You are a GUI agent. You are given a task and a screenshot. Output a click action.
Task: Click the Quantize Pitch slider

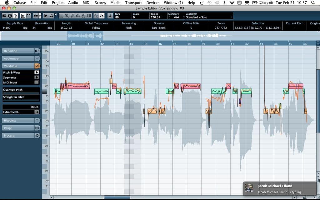point(21,93)
